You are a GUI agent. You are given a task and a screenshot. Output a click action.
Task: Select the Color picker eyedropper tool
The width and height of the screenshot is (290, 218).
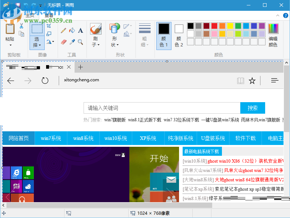pyautogui.click(x=72, y=41)
